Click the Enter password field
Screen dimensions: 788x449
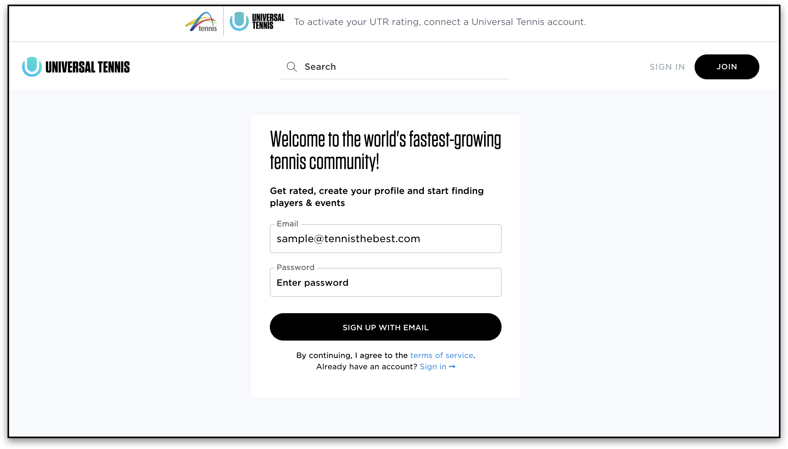click(385, 282)
